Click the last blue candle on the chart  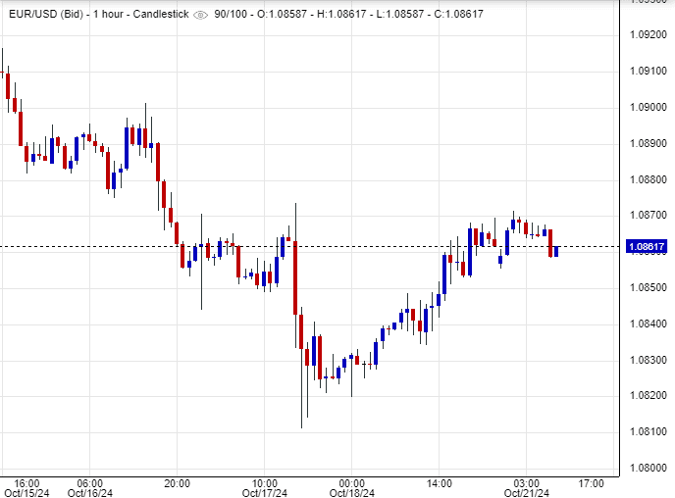556,251
